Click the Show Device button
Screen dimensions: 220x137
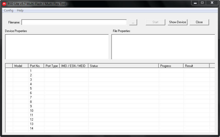tap(178, 22)
